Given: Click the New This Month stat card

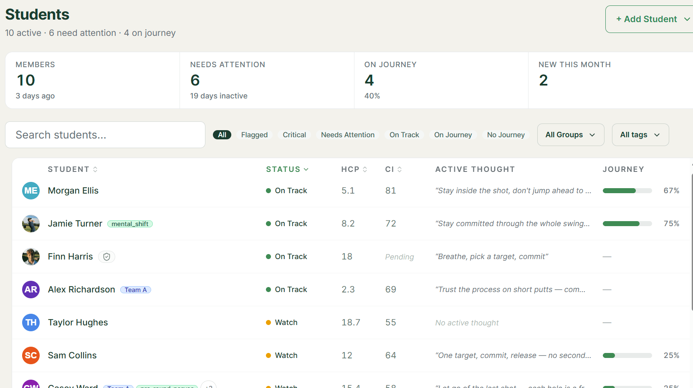Looking at the screenshot, I should [611, 81].
